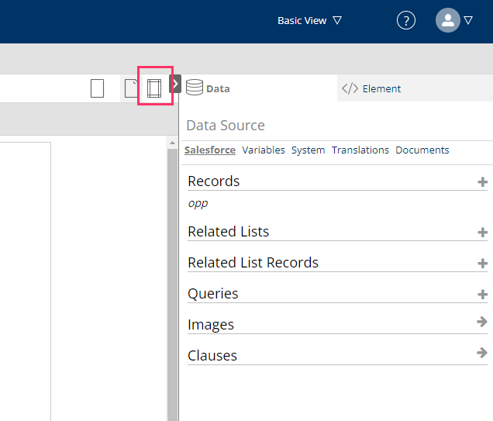Open the user profile avatar menu
The image size is (493, 421).
click(453, 21)
